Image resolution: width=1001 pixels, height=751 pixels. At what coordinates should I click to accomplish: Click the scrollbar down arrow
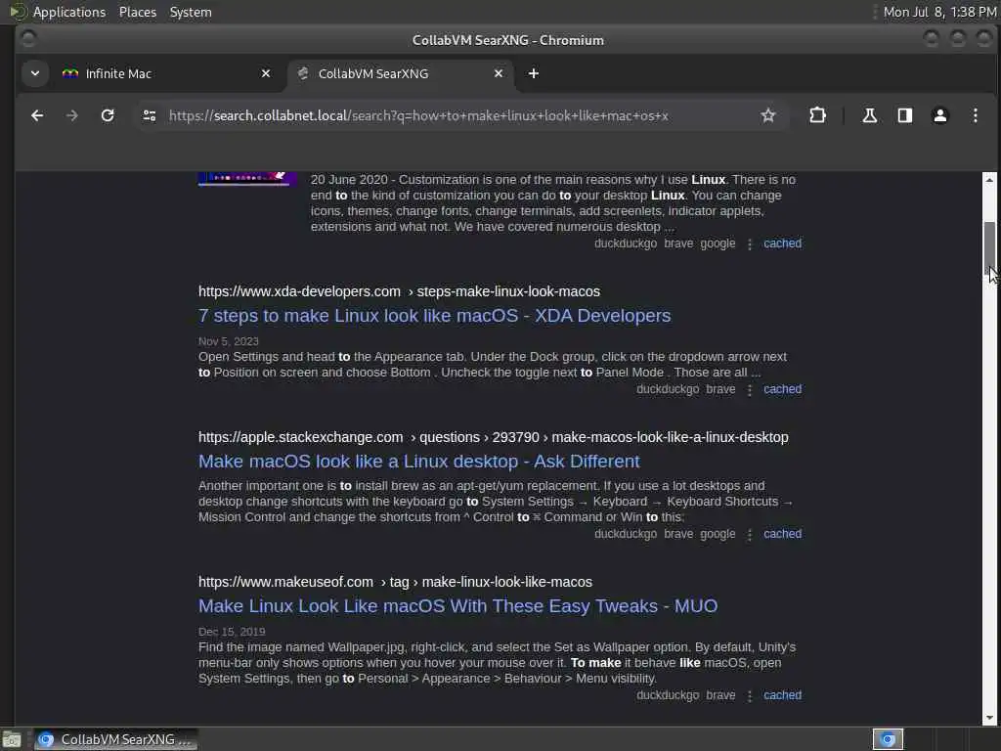[989, 718]
